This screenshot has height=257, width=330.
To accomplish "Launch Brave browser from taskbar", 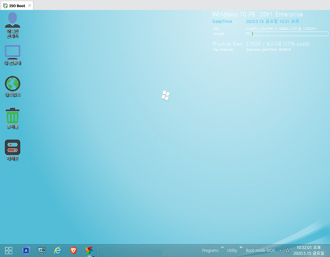I will [73, 250].
